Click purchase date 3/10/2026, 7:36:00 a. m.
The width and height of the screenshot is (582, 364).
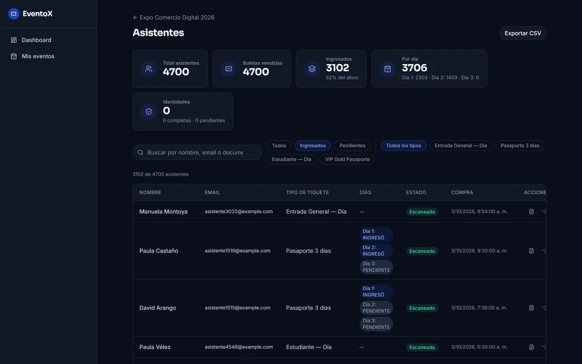[479, 308]
